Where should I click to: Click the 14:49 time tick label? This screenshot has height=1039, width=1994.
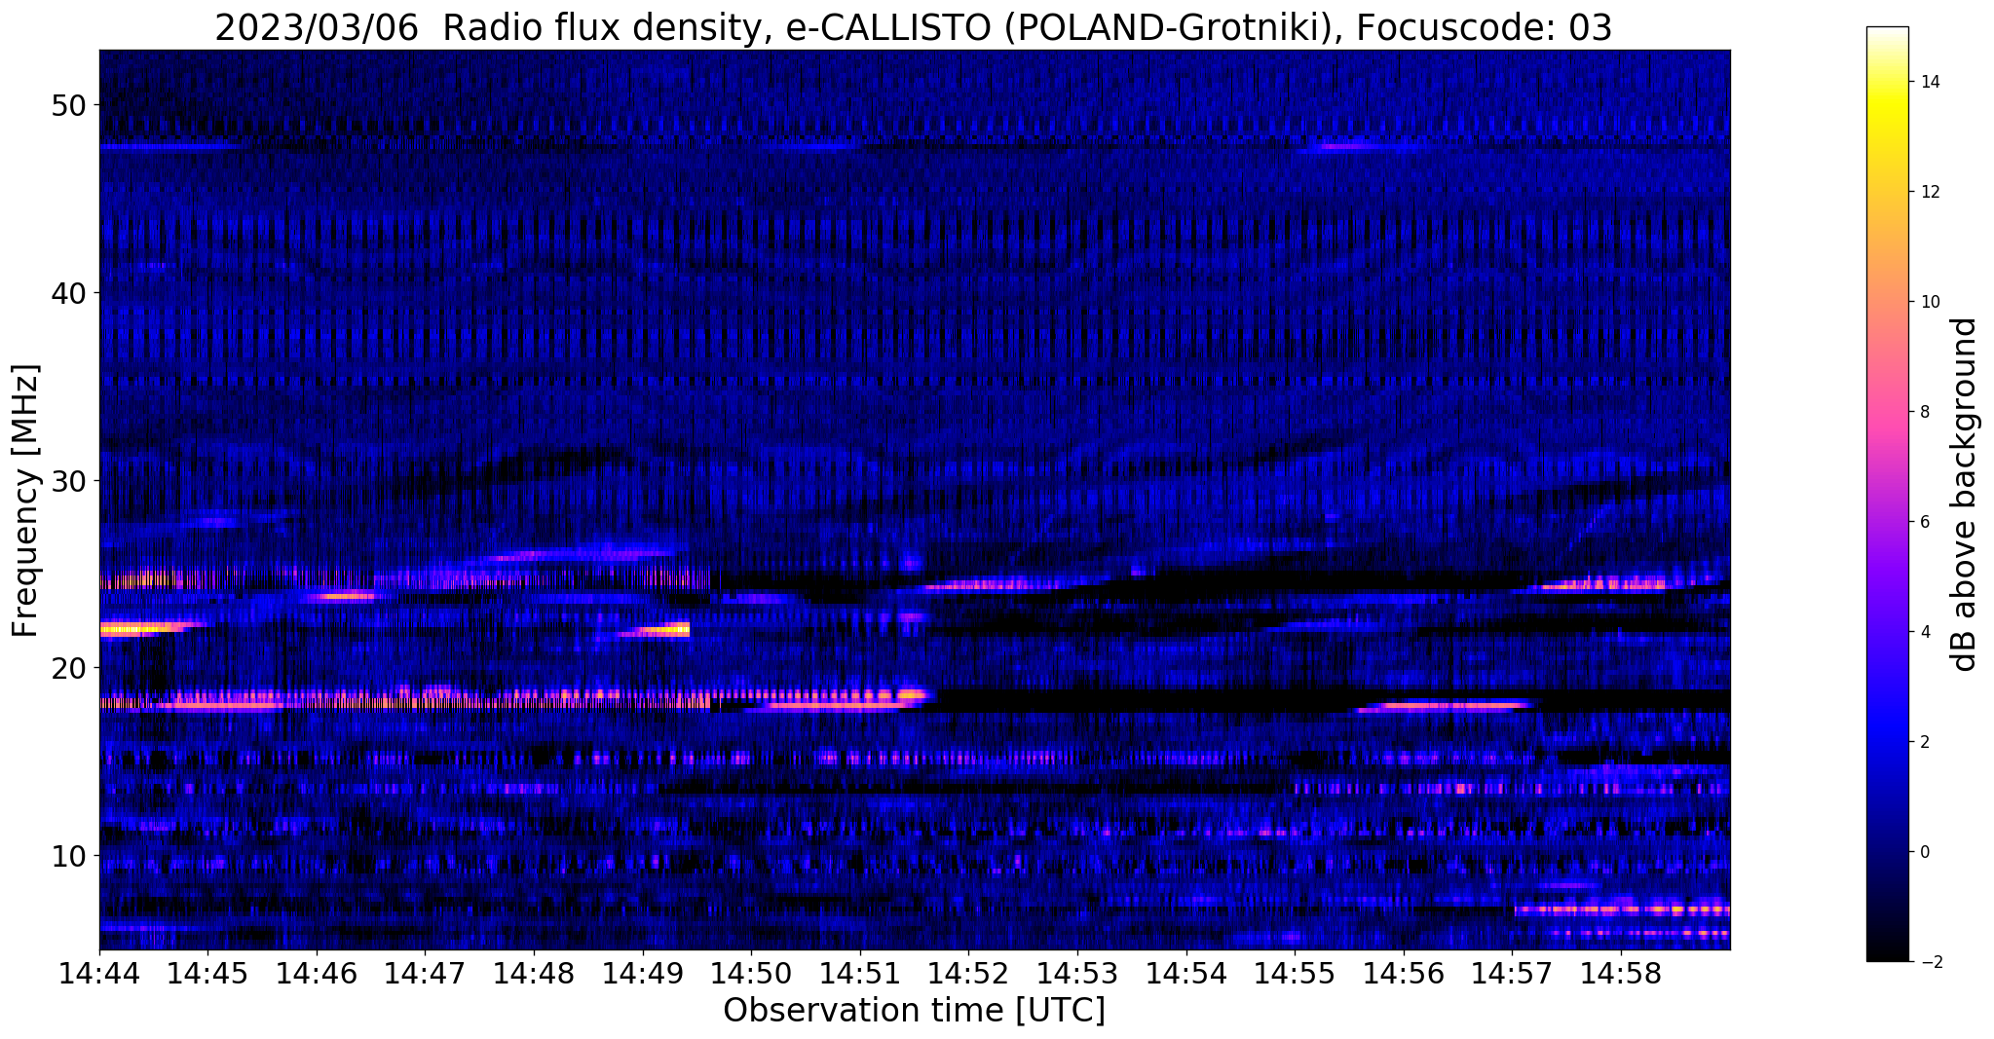pyautogui.click(x=643, y=972)
